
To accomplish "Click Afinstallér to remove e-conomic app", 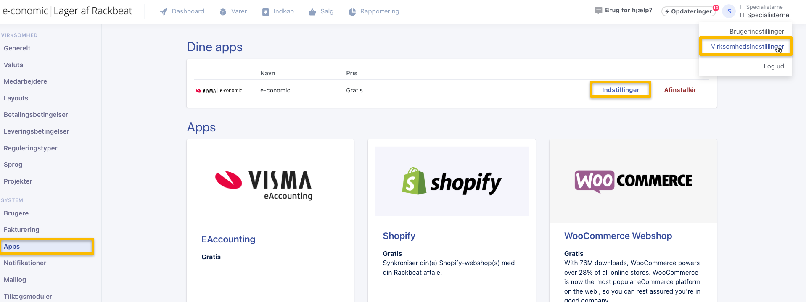I will coord(680,90).
